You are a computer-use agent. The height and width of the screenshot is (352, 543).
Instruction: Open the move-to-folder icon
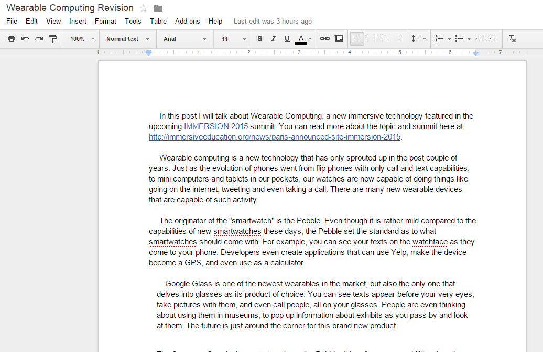[158, 8]
